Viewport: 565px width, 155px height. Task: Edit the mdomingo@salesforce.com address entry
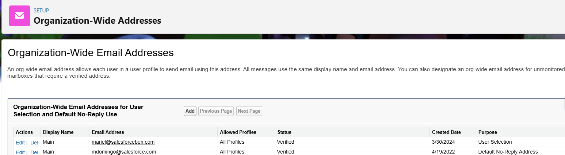(20, 152)
